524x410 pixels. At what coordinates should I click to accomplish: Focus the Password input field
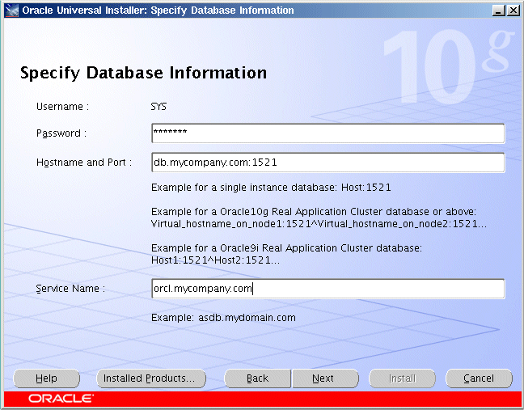(x=327, y=133)
